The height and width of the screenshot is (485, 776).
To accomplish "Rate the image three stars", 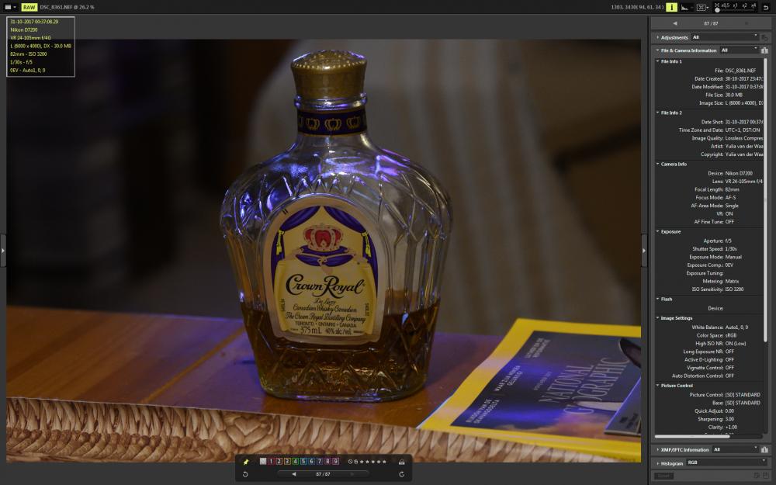I will point(372,462).
